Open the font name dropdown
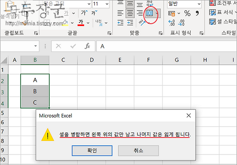Image resolution: width=237 pixels, height=165 pixels. coord(89,4)
